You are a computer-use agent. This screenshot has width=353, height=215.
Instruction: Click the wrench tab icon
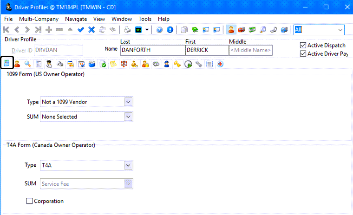(199, 64)
